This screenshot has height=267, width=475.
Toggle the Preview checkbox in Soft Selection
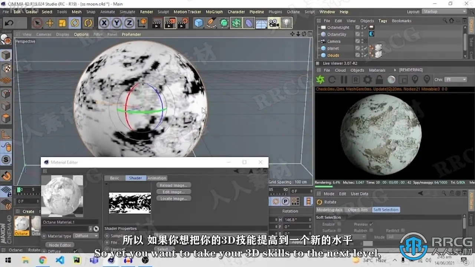pos(371,224)
